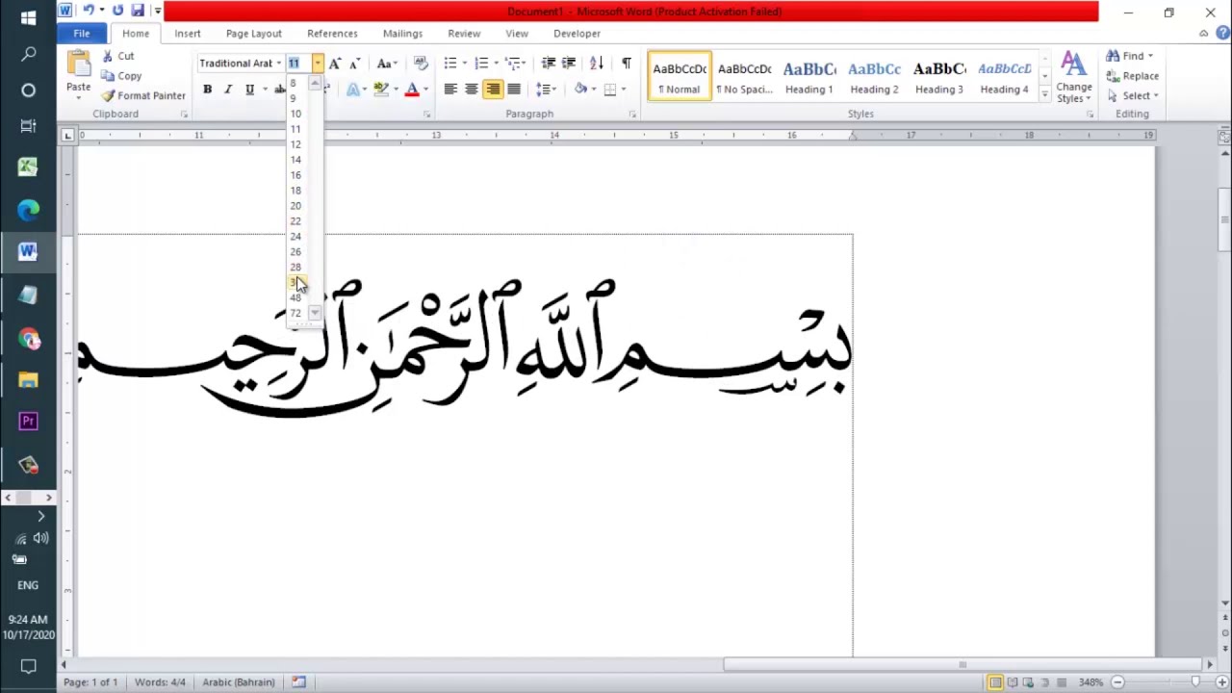Click the Clear Formatting icon
The height and width of the screenshot is (693, 1232).
pyautogui.click(x=421, y=64)
